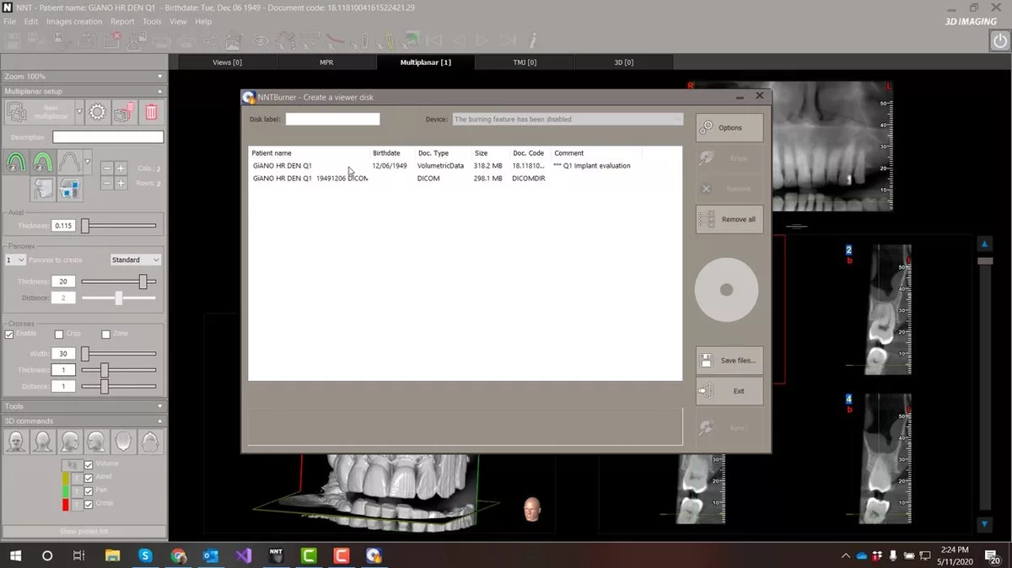The image size is (1012, 568).
Task: Click the Axial thickness slider handle
Action: [x=85, y=226]
